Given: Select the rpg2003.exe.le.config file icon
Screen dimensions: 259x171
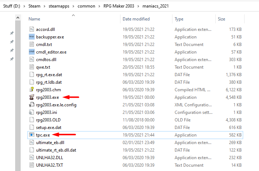Looking at the screenshot, I should tap(31, 105).
